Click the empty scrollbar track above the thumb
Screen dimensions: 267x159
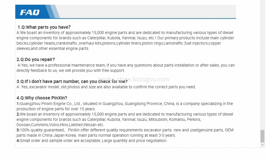coord(262,65)
